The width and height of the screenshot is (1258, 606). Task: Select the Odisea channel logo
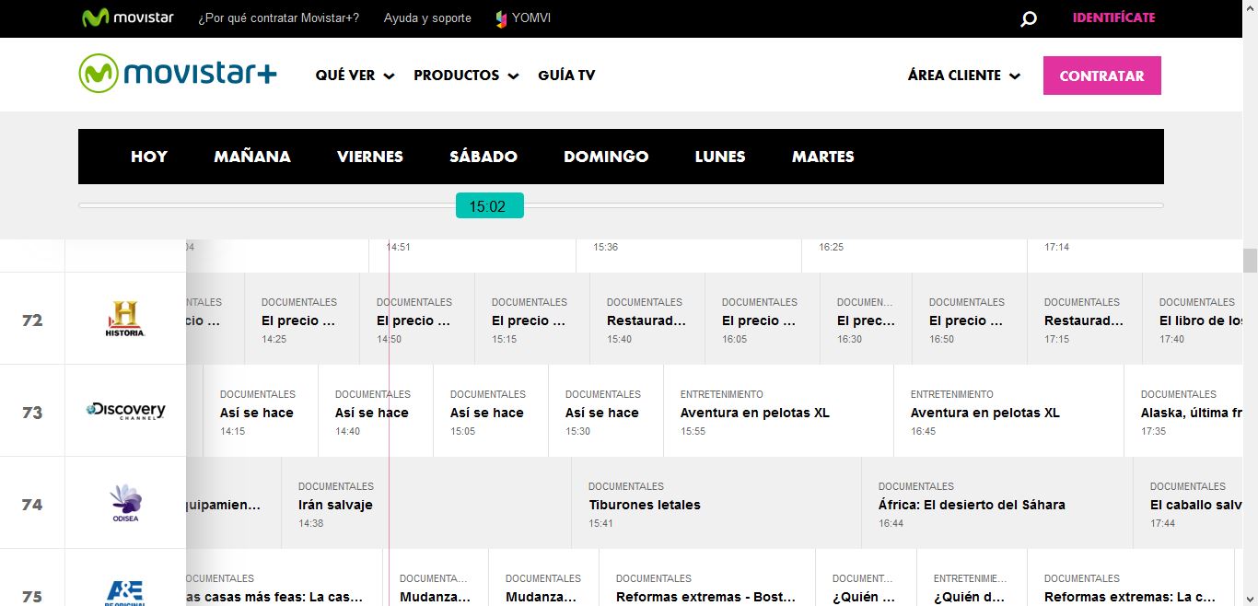125,503
